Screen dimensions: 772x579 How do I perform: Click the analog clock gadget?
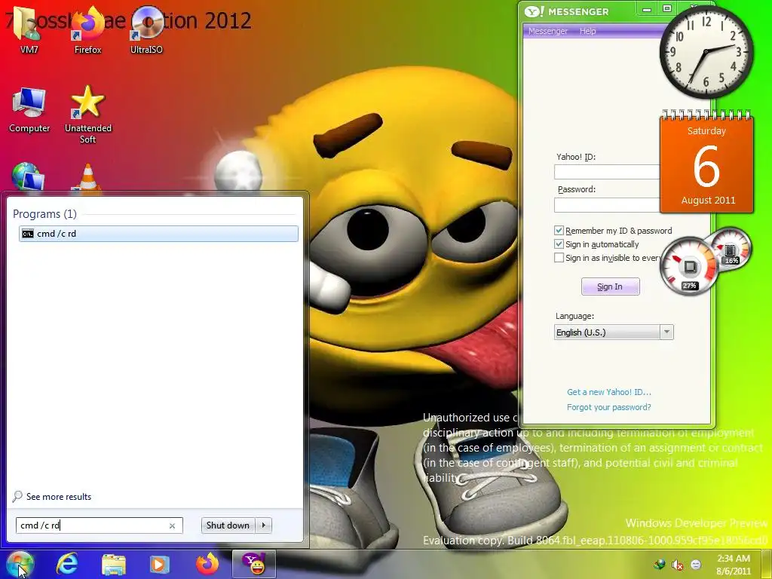706,51
